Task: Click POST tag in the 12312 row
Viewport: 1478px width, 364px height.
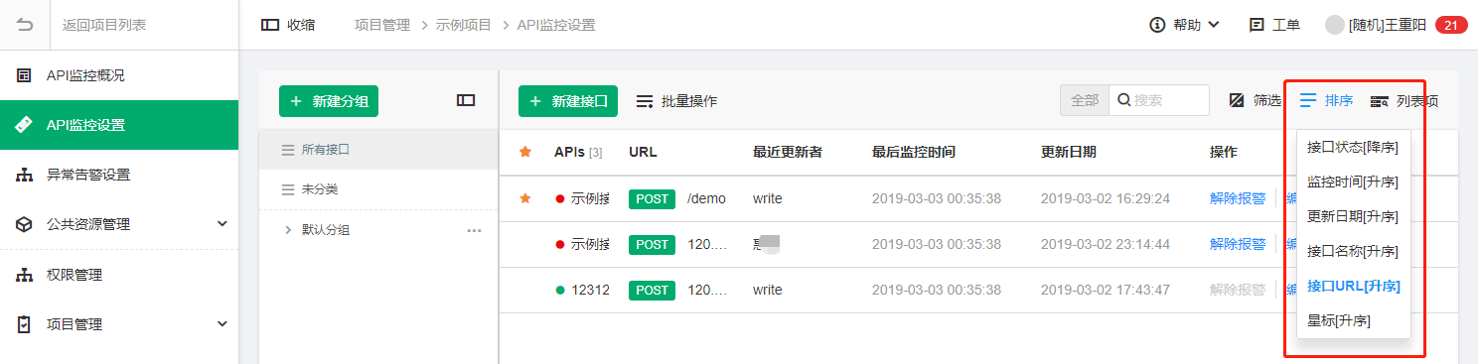Action: click(652, 290)
